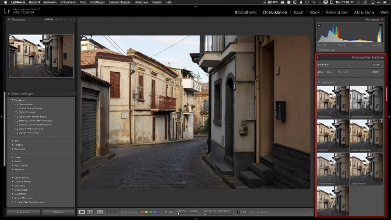Toggle shadow clipping indicator in histogram
Image resolution: width=391 pixels, height=220 pixels.
pos(319,26)
